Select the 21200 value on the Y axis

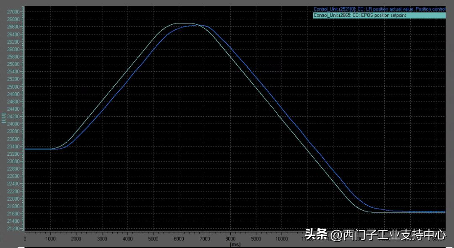(x=14, y=229)
